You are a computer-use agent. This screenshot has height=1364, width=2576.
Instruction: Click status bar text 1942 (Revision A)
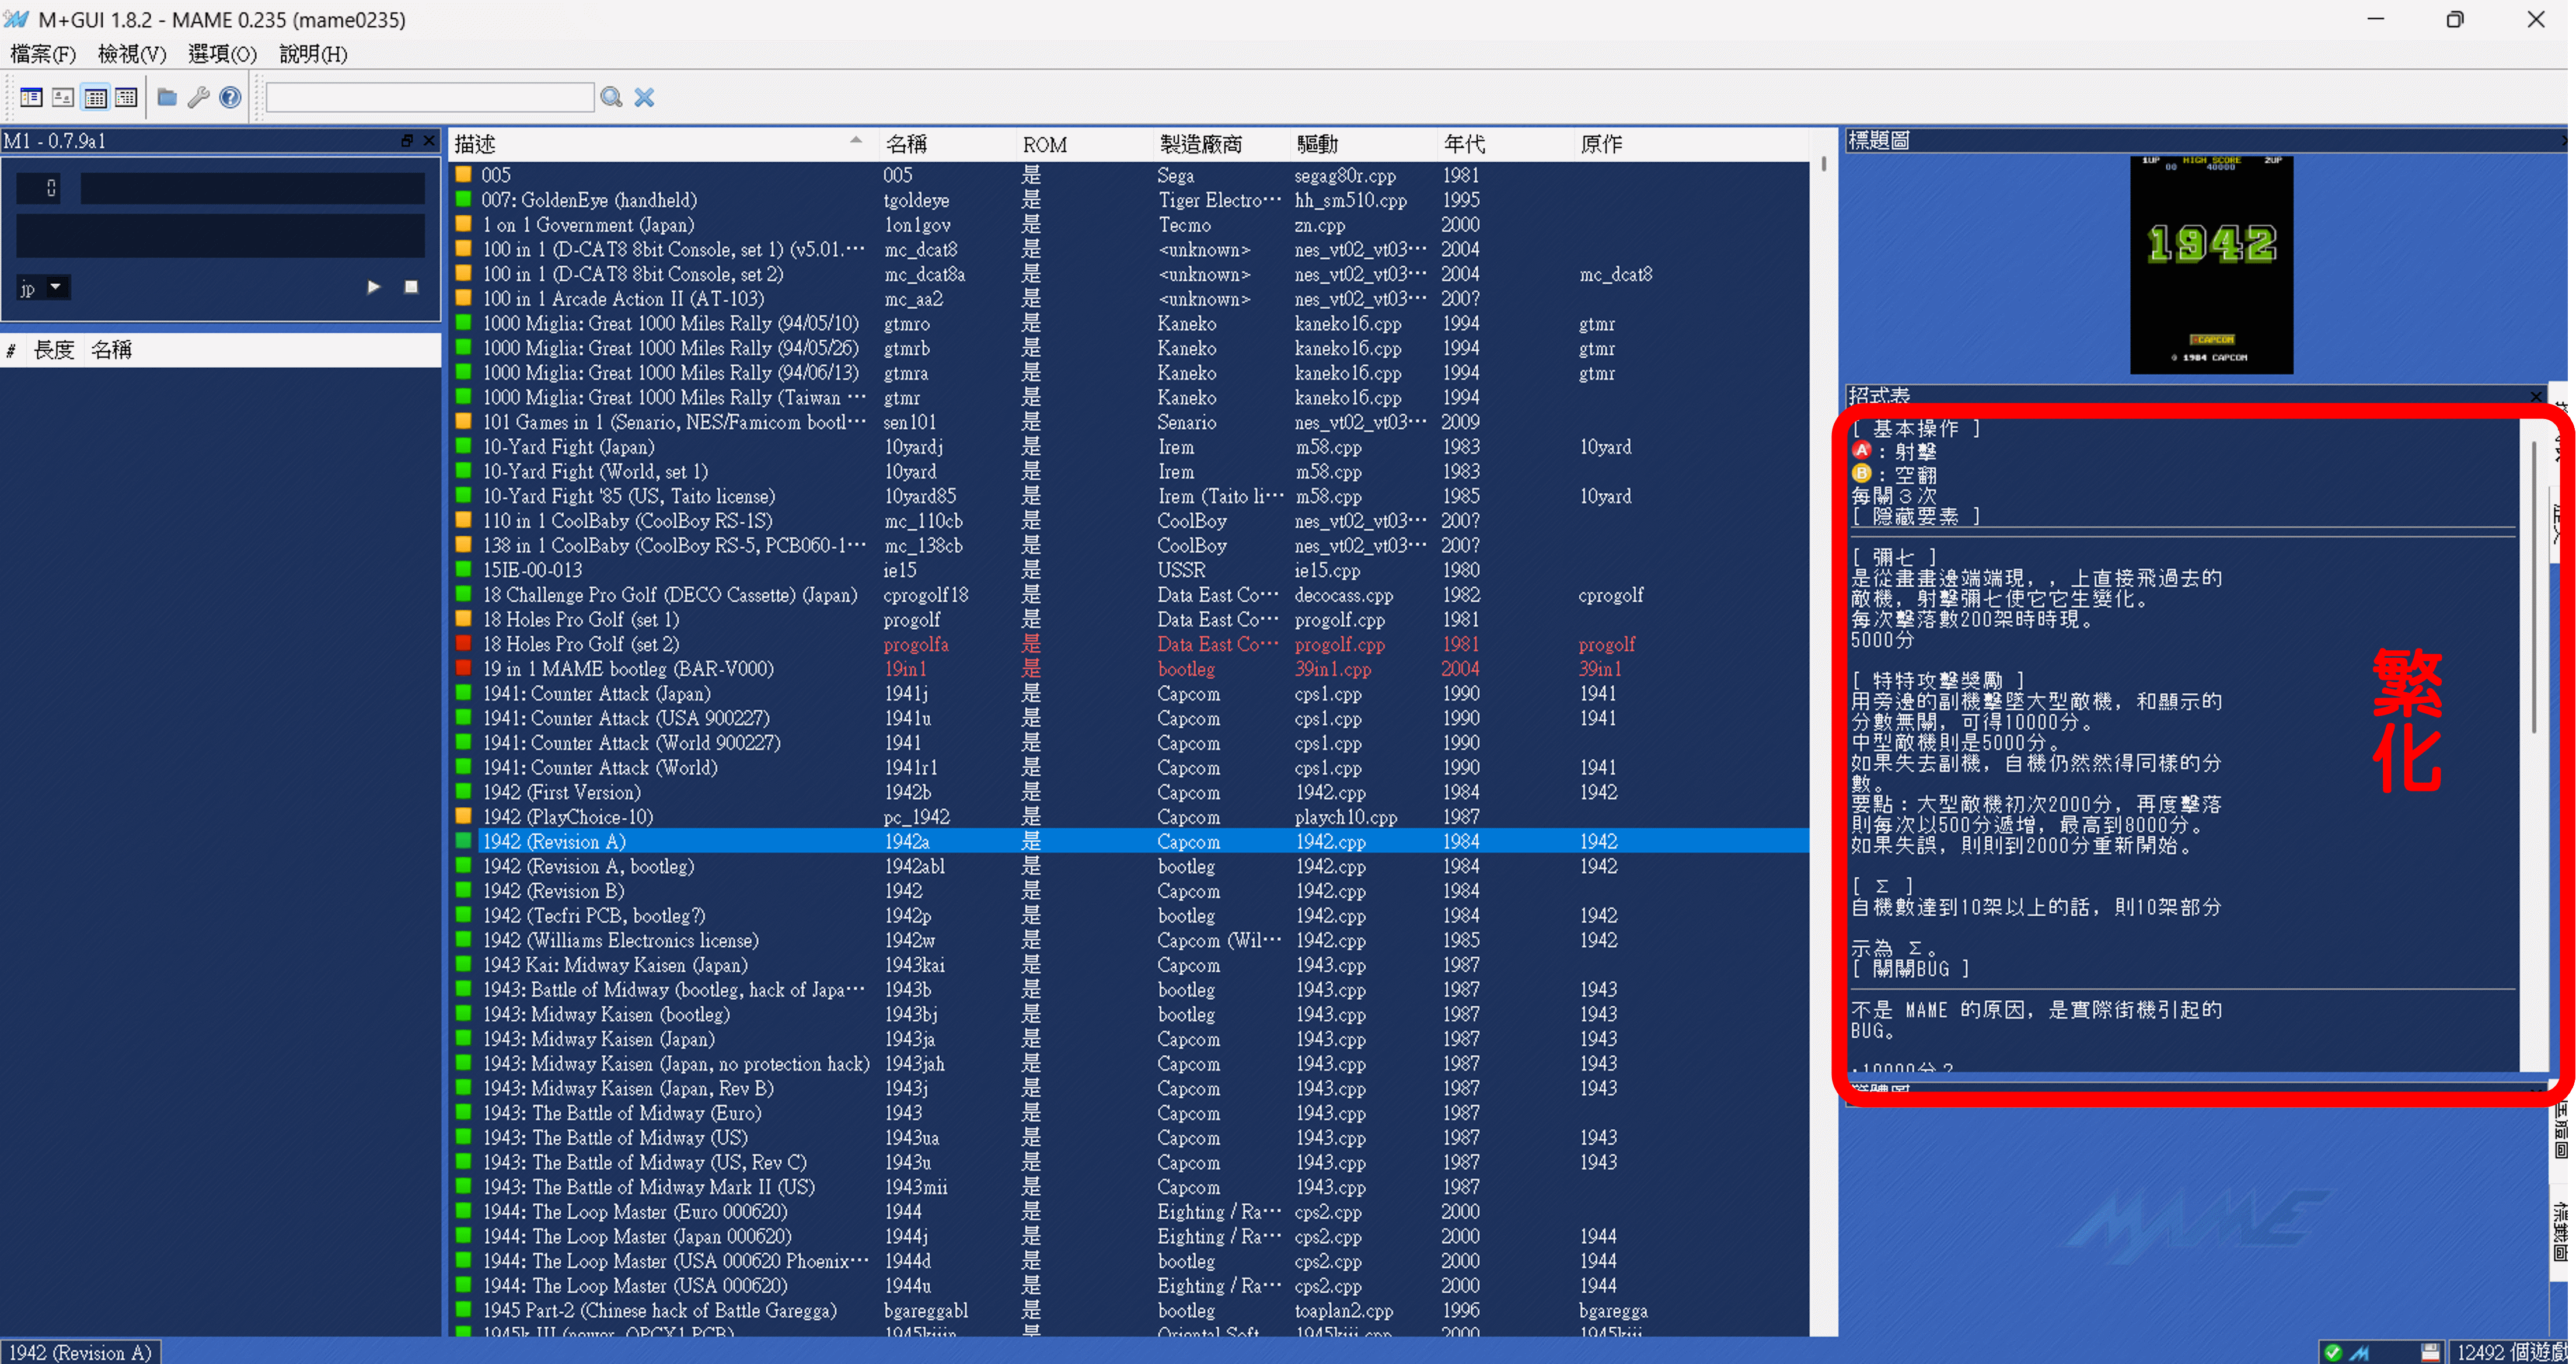(x=80, y=1352)
